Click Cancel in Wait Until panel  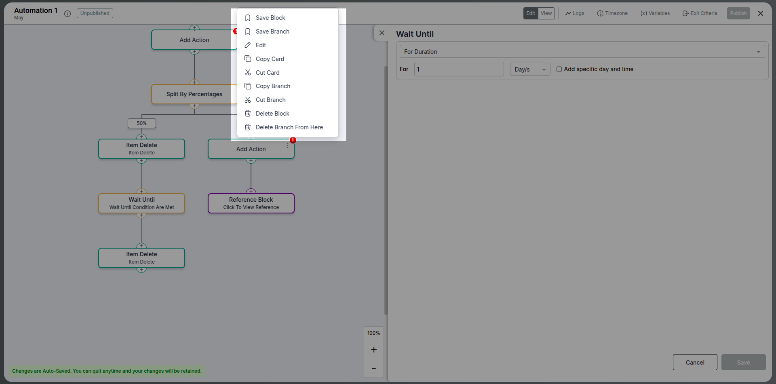(695, 362)
